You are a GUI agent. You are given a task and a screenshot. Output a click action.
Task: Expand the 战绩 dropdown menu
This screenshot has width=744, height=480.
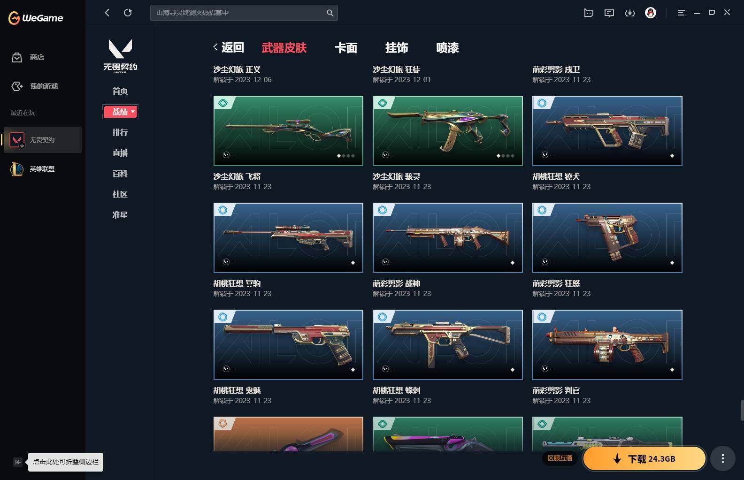tap(120, 112)
